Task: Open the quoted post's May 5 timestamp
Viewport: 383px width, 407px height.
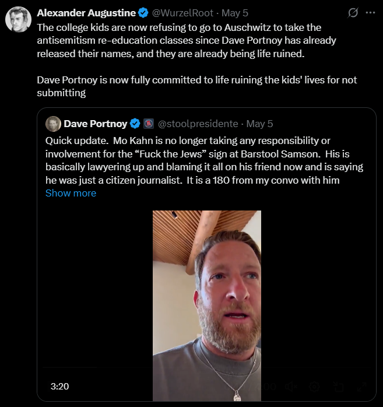Action: pyautogui.click(x=259, y=124)
